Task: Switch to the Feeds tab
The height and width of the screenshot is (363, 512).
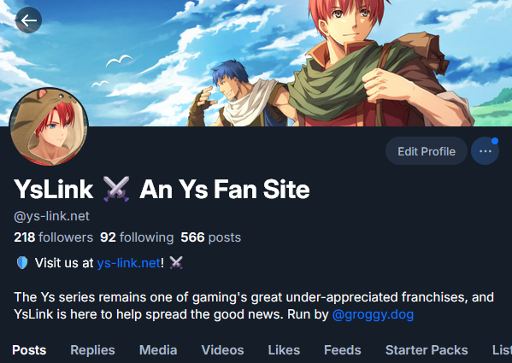Action: (x=342, y=350)
